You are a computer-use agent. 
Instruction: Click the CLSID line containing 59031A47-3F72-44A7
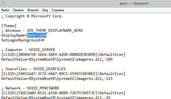(x=63, y=74)
